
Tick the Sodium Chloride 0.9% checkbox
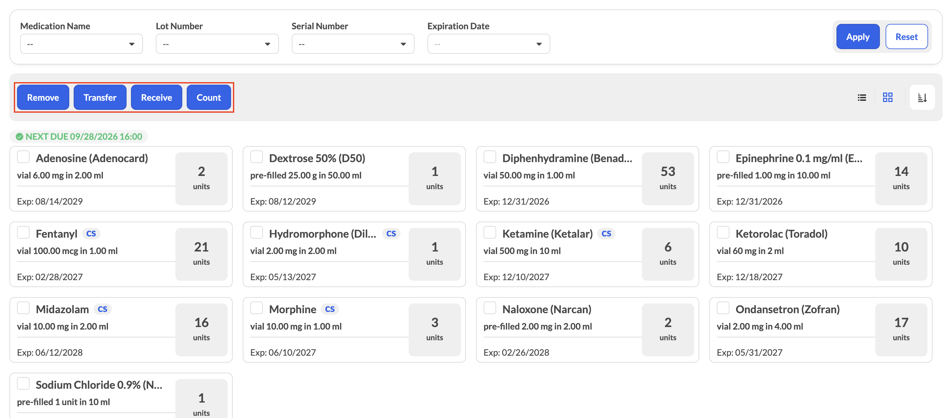pyautogui.click(x=23, y=383)
